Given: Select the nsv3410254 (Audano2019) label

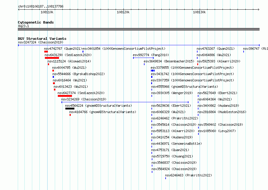Looking at the screenshot, I should (172, 137).
